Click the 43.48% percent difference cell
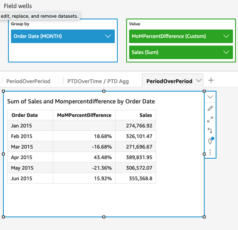The width and height of the screenshot is (238, 230). coord(103,157)
